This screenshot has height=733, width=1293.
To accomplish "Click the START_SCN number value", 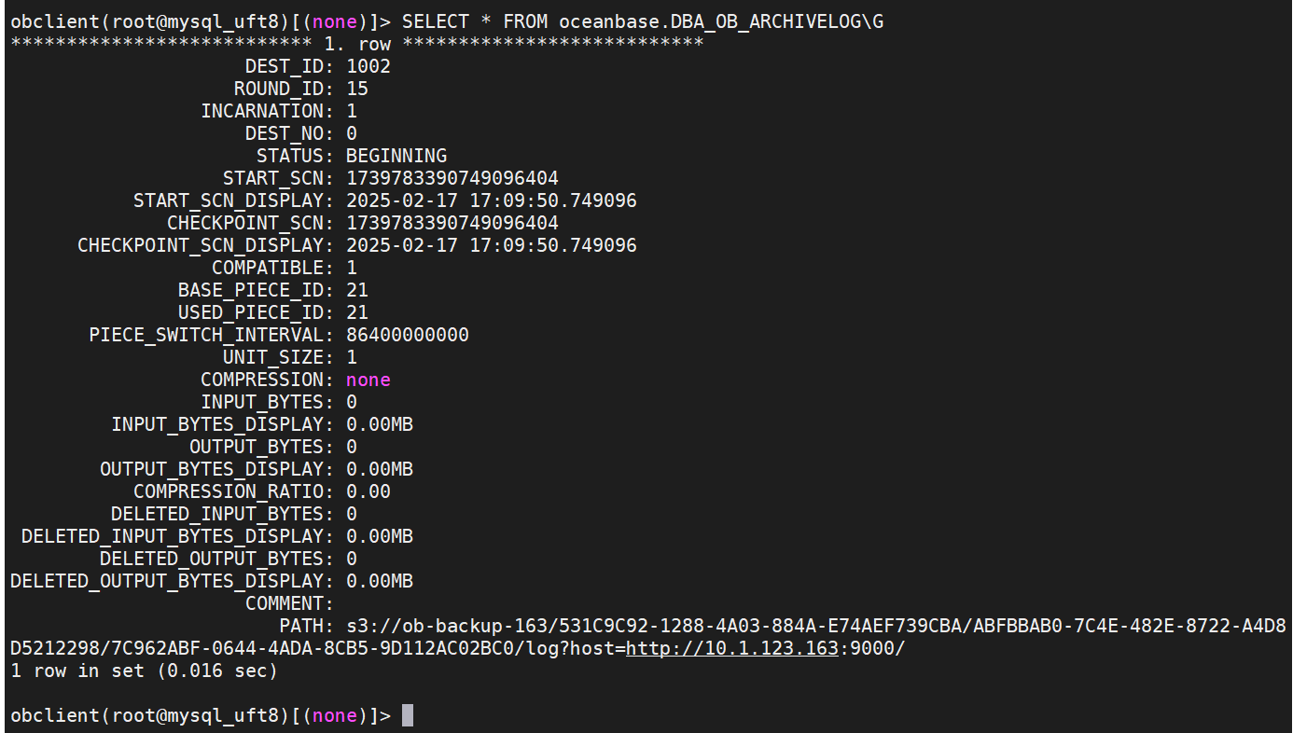I will [452, 178].
